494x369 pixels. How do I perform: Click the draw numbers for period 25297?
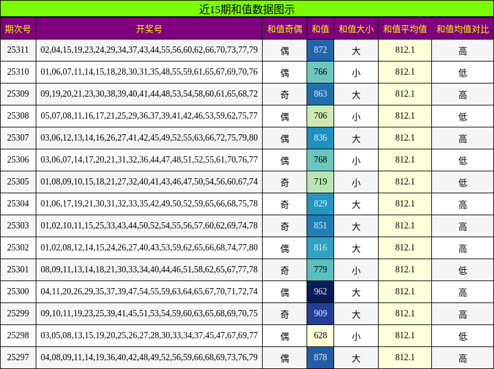149,358
